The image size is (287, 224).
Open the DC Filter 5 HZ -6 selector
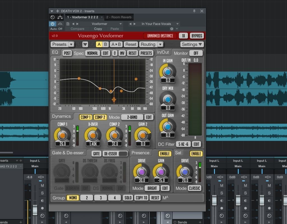point(183,144)
